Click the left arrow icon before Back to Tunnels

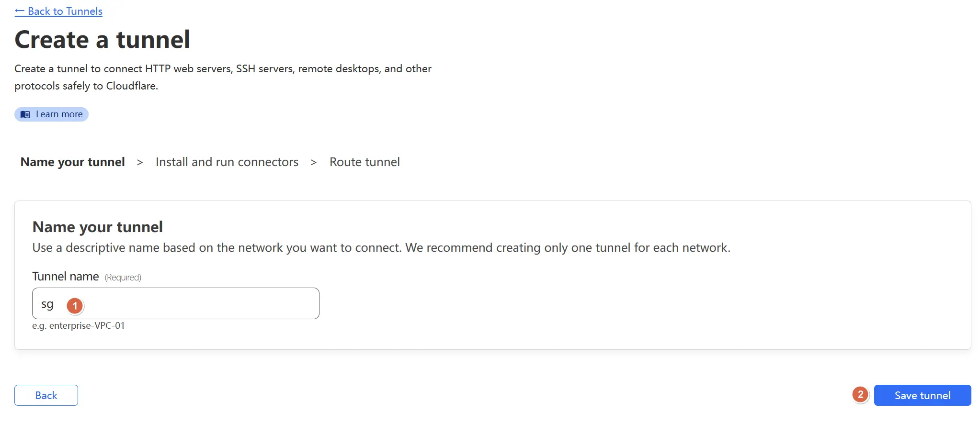[x=20, y=11]
